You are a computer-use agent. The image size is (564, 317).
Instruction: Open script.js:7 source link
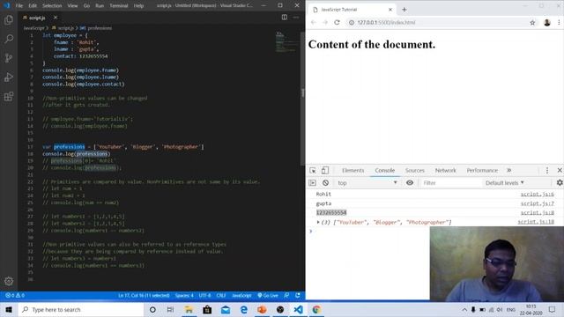click(x=538, y=203)
